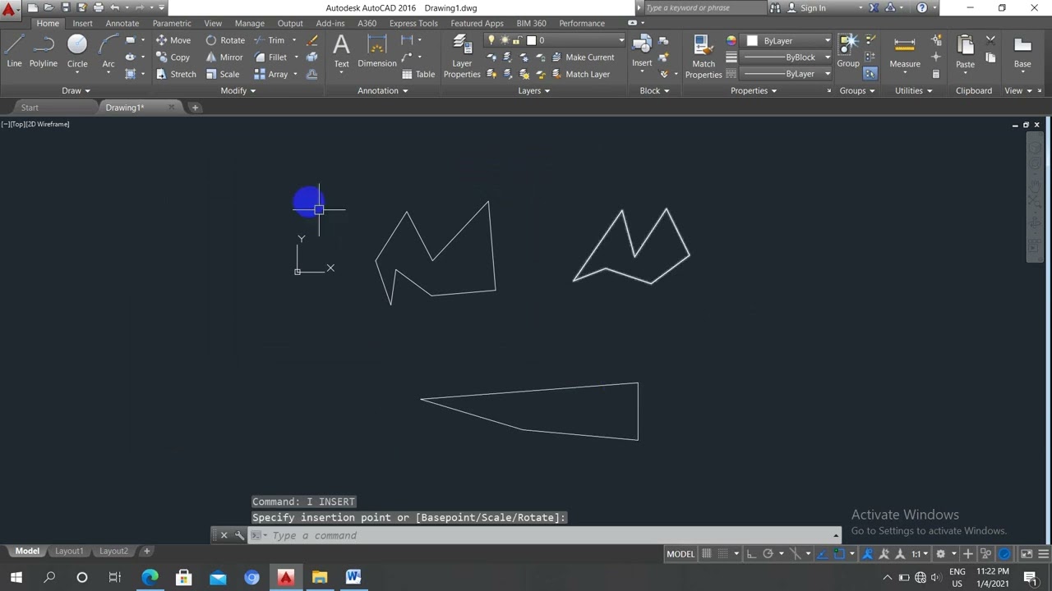
Task: Activate the Trim tool
Action: tap(270, 40)
